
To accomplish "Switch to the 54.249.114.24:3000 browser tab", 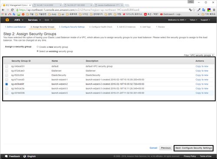I will tap(47, 5).
